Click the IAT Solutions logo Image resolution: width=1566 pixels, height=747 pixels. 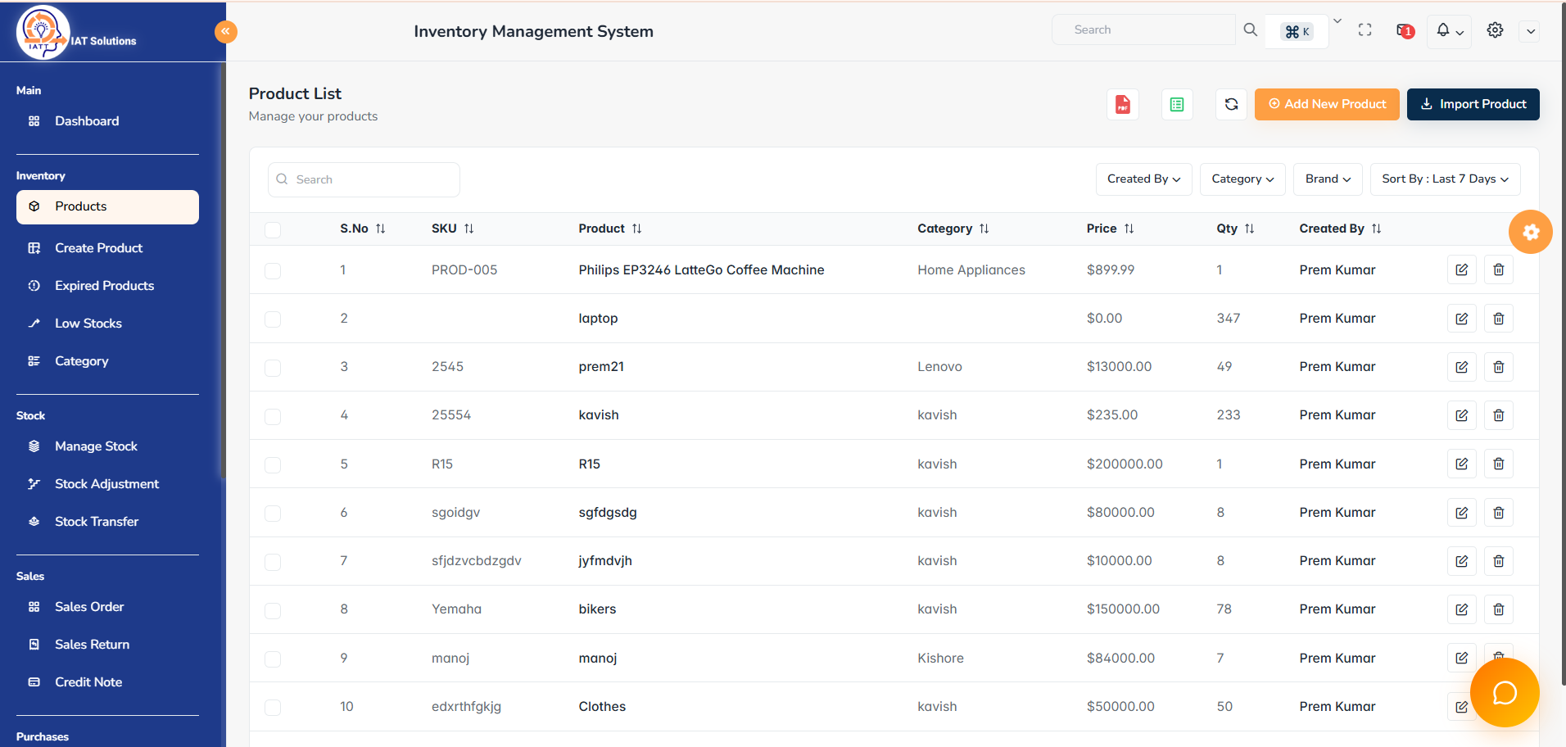[76, 33]
